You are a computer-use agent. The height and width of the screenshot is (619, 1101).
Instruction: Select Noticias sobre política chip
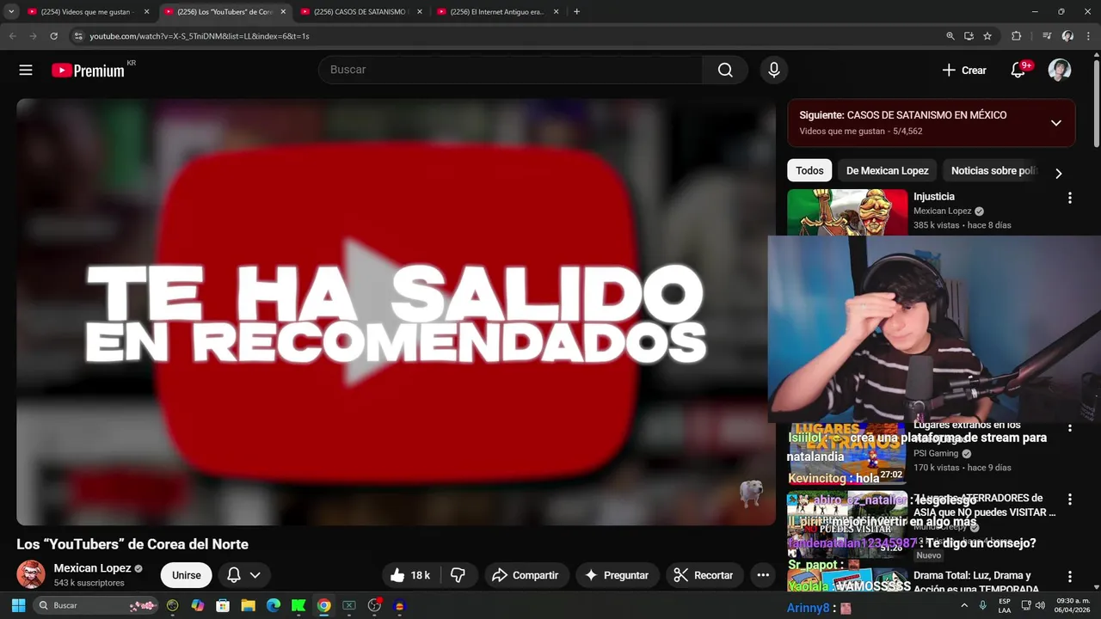[x=993, y=170]
